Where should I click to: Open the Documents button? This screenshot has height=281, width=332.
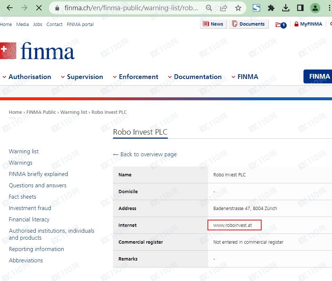click(x=248, y=24)
